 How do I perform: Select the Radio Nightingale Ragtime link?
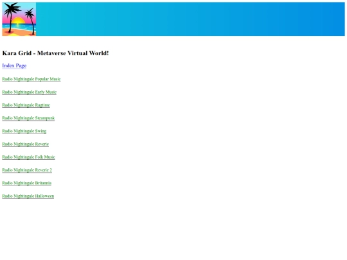26,105
